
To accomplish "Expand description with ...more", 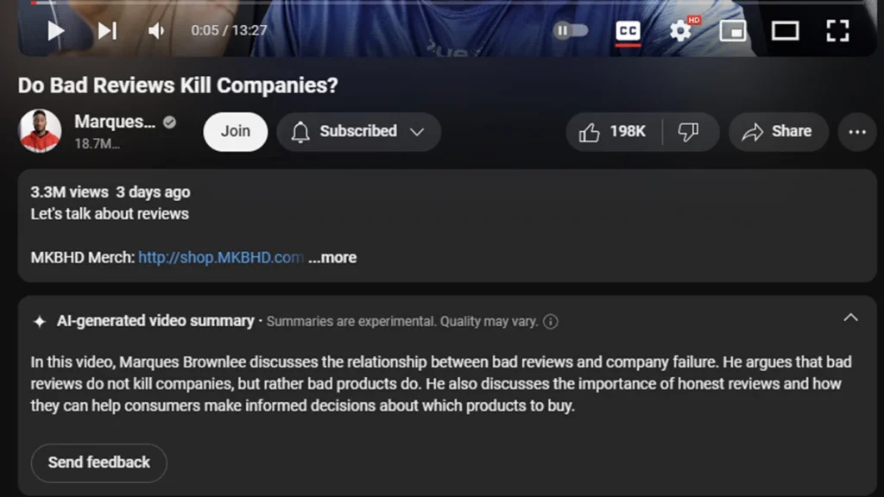I will click(332, 257).
